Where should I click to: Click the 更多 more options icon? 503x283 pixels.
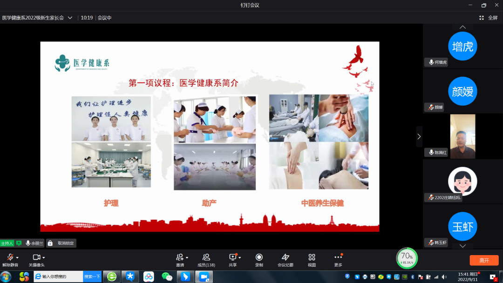coord(338,257)
